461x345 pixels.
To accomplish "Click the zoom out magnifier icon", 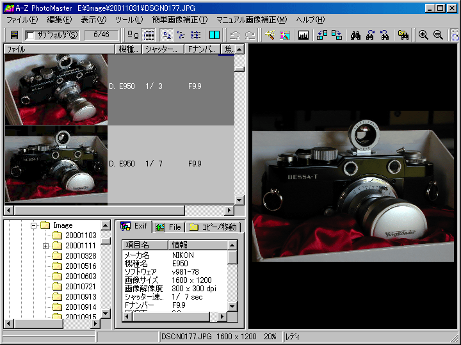I will tap(438, 35).
